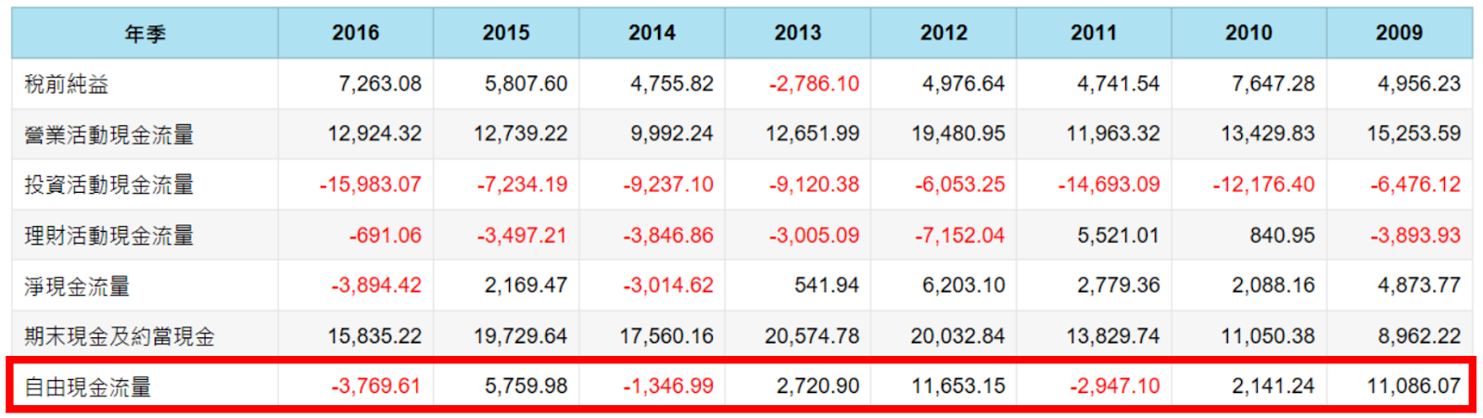
Task: Click the 稅前純益 row label
Action: pyautogui.click(x=67, y=84)
